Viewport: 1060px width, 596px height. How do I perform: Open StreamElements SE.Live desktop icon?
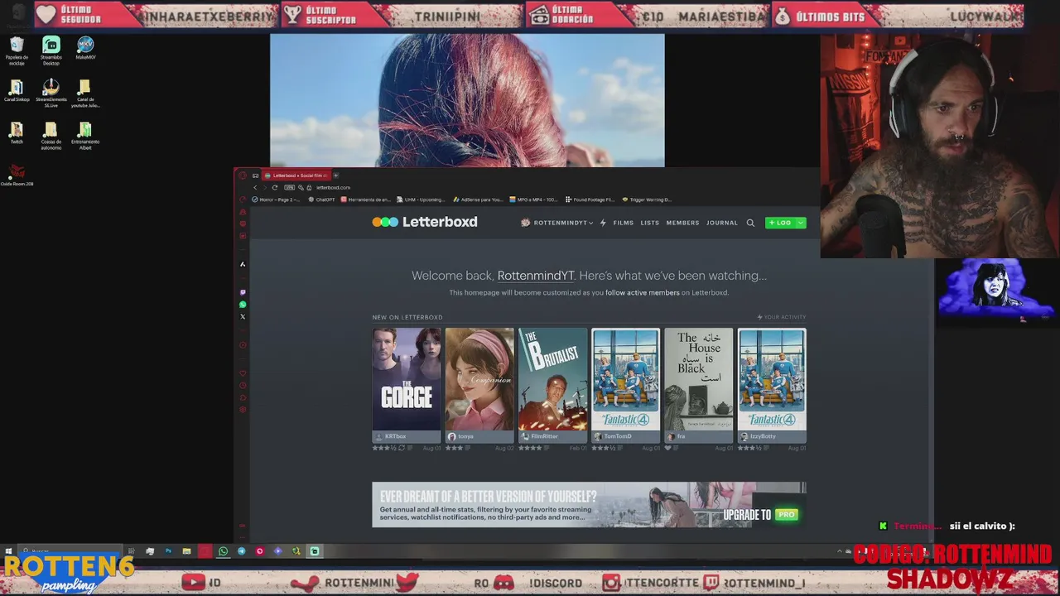(51, 94)
